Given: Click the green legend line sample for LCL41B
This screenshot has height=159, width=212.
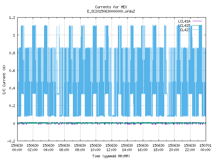Looking at the screenshot, I should (197, 25).
